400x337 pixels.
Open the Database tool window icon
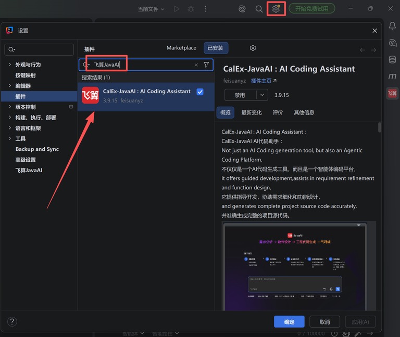click(392, 60)
